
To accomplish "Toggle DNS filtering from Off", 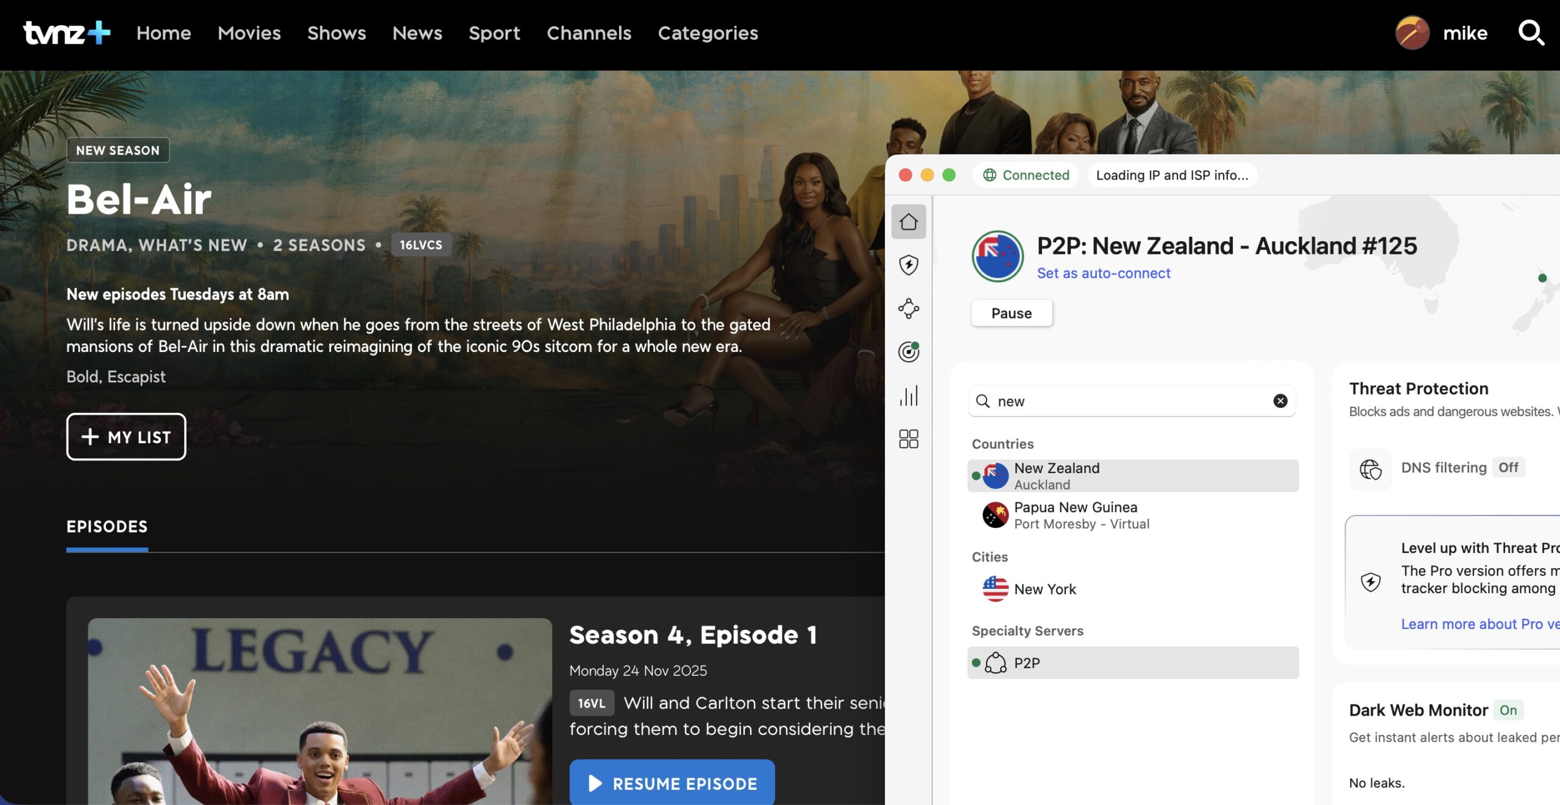I will (x=1510, y=467).
